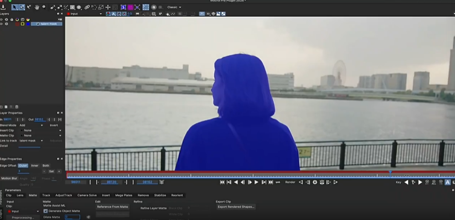The height and width of the screenshot is (220, 455).
Task: Select the Zoom magnifier tool
Action: (44, 7)
